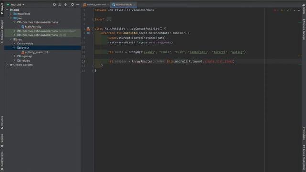This screenshot has width=306, height=172.
Task: Expand the test package node
Action: point(14,35)
